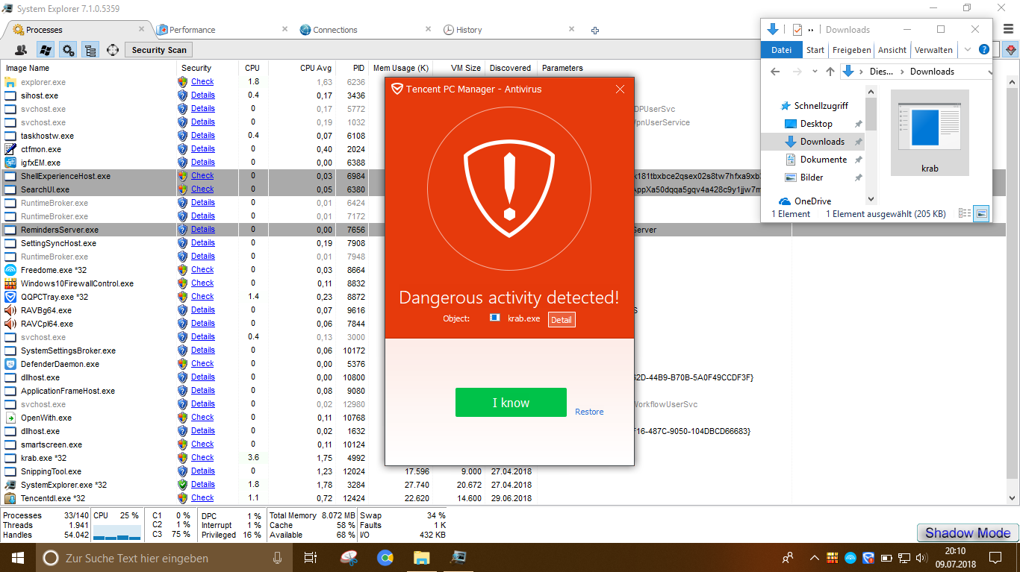Close the Performance tab
Screen dimensions: 1020x572
click(284, 29)
